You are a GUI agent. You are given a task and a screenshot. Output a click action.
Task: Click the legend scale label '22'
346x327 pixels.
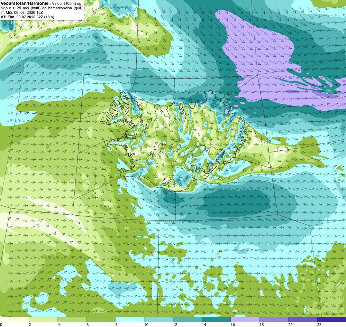click(319, 325)
